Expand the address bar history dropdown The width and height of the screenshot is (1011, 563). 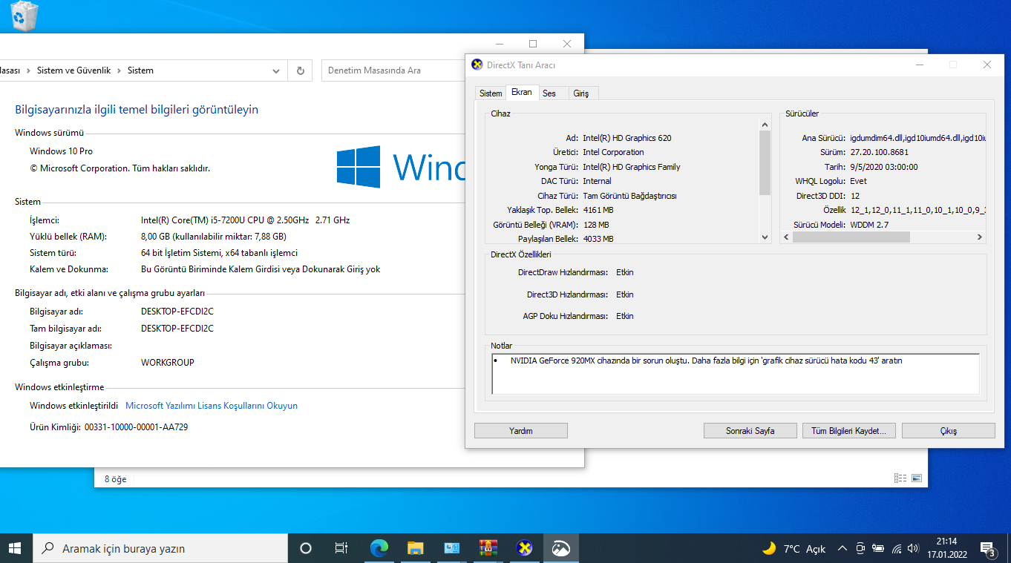[x=276, y=70]
